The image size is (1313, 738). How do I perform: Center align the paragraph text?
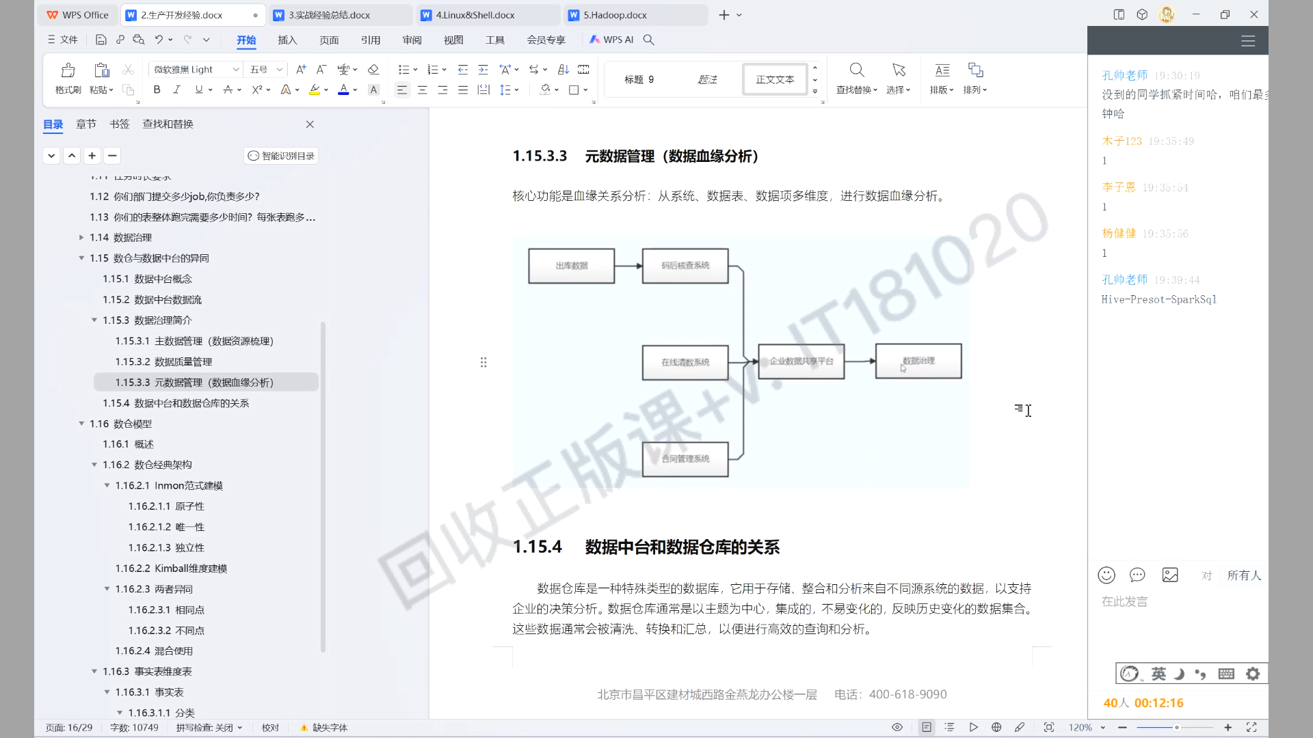coord(423,90)
